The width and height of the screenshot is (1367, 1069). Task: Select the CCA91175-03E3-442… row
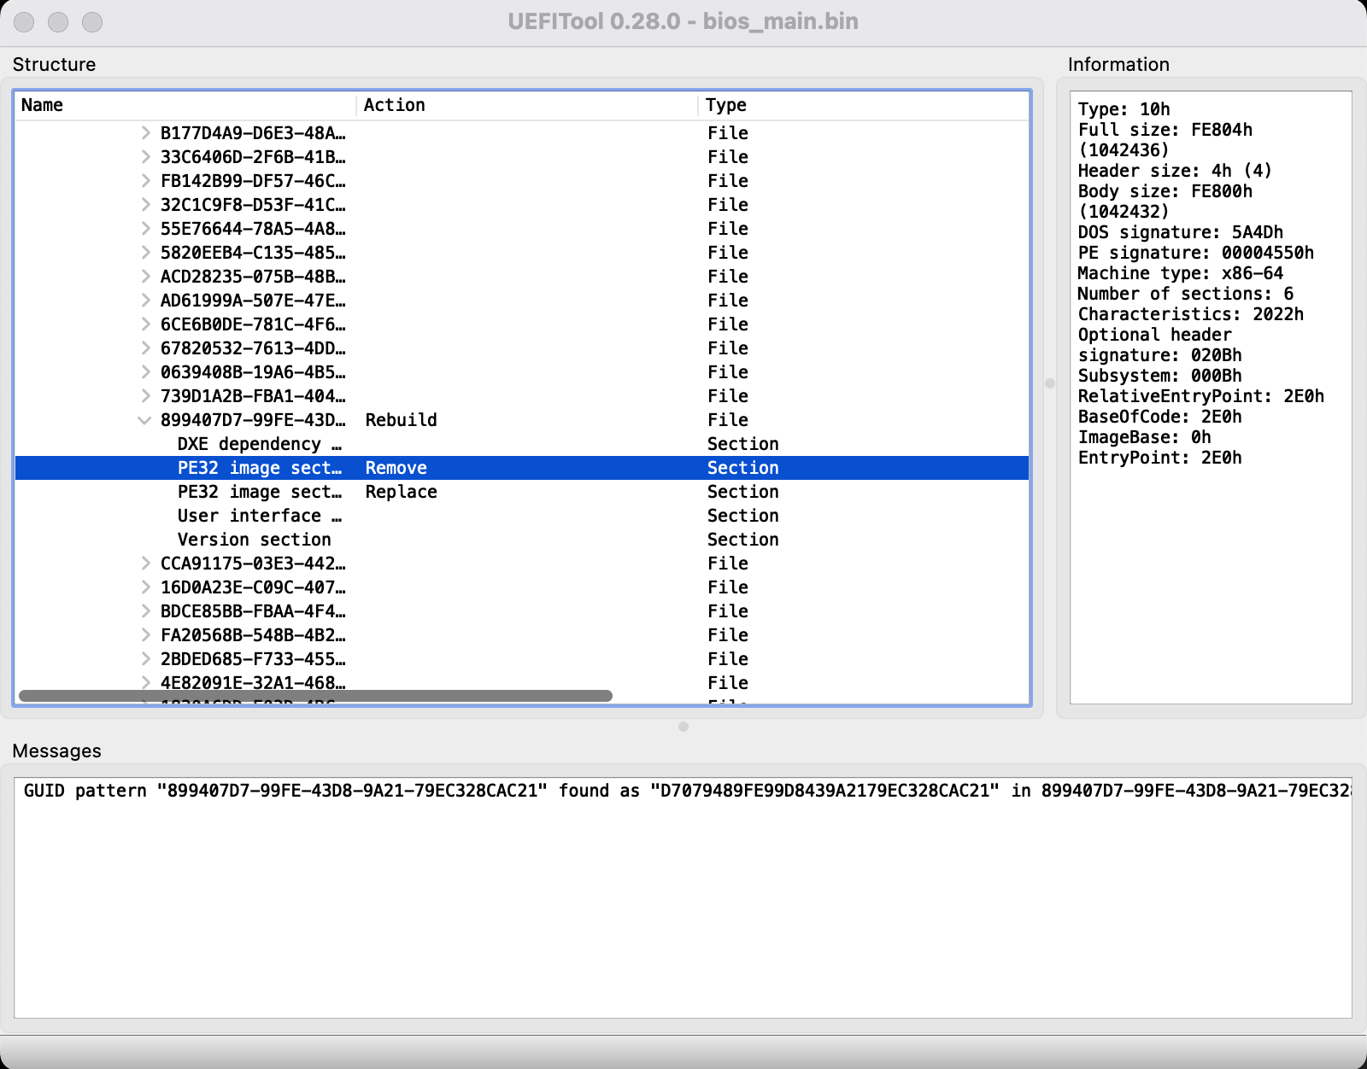click(x=522, y=564)
